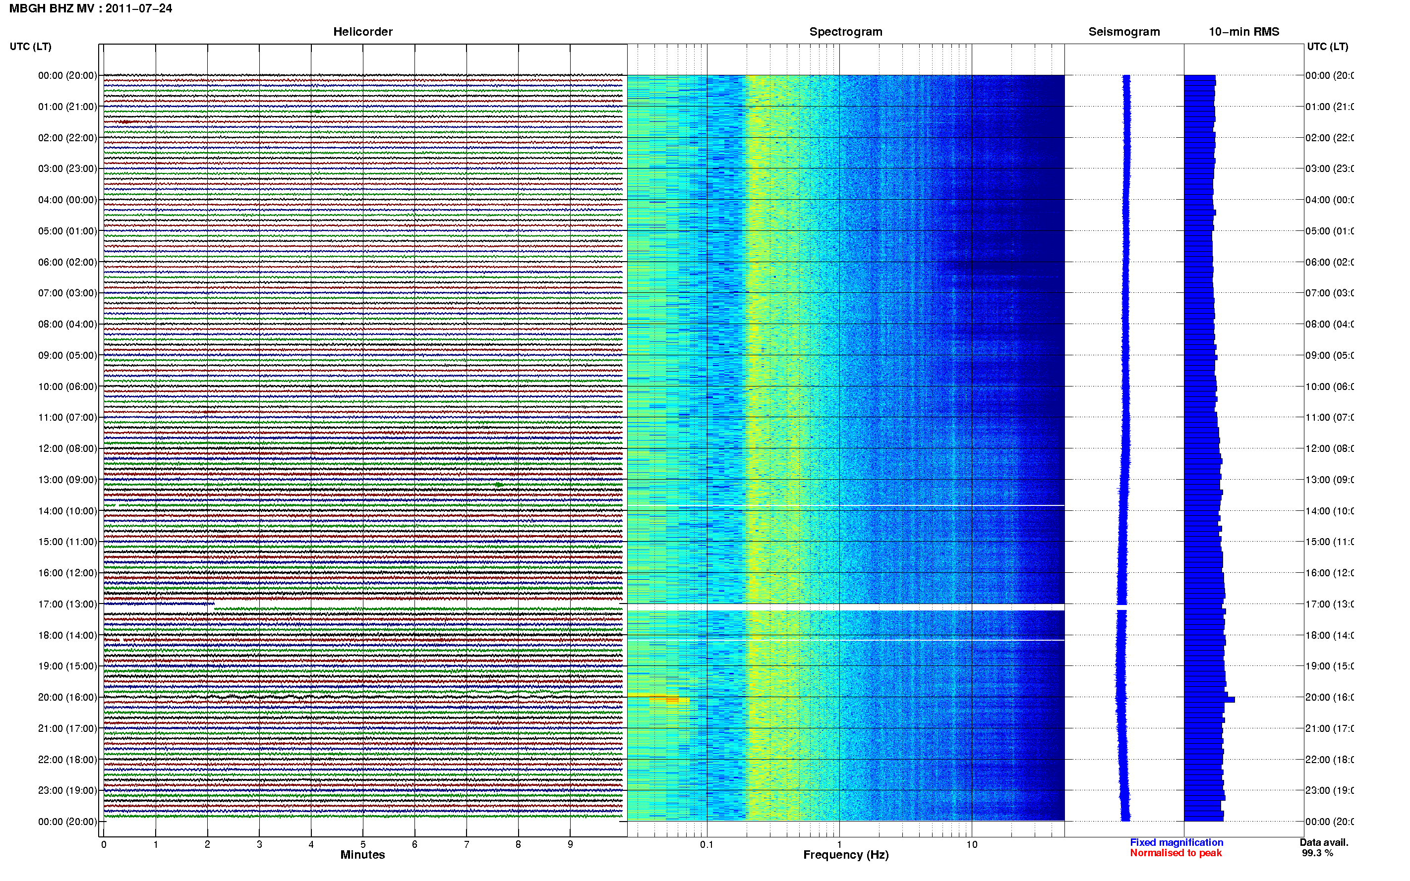Click the left '09:00 (05:00)' time label
Screen dimensions: 1410x881
pos(67,355)
